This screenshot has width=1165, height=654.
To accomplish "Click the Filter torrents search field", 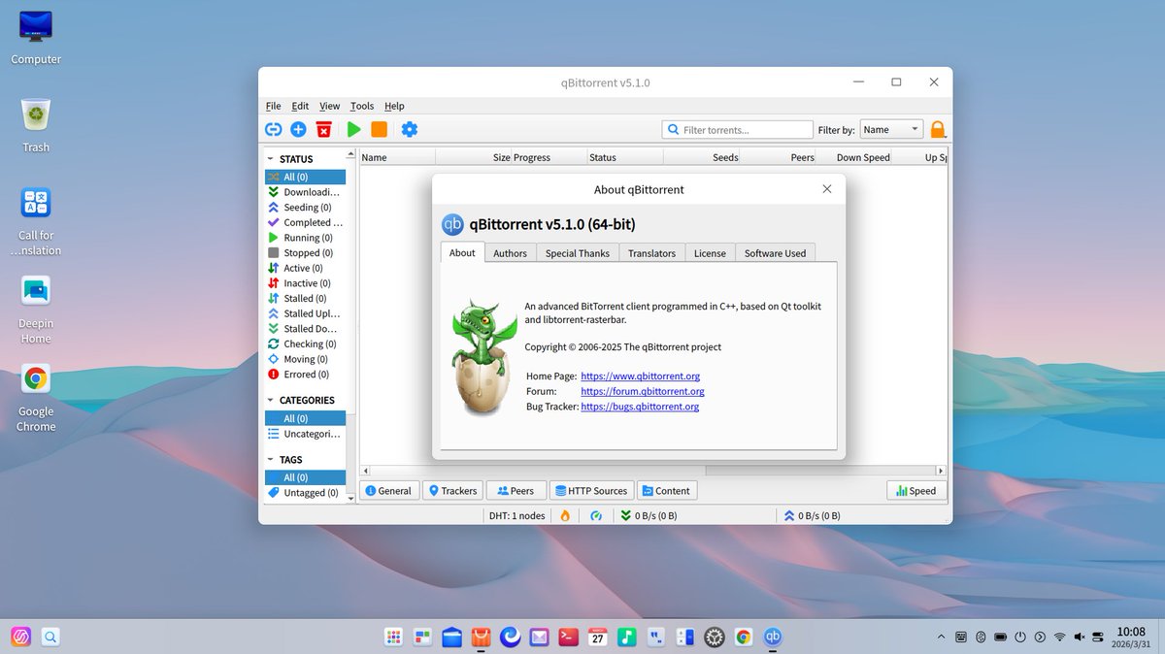I will 738,129.
